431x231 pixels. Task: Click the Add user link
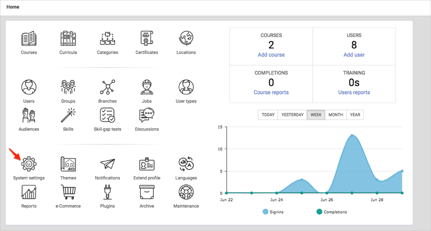pyautogui.click(x=354, y=55)
